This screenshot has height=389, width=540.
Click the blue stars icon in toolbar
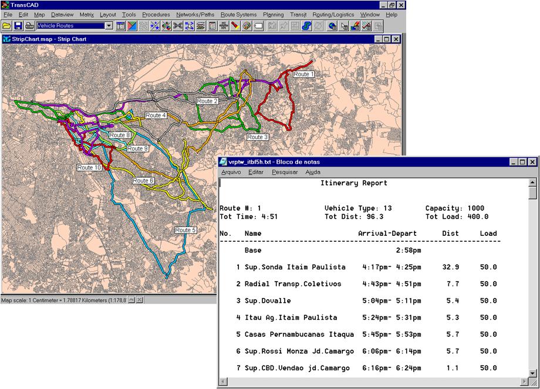155,26
